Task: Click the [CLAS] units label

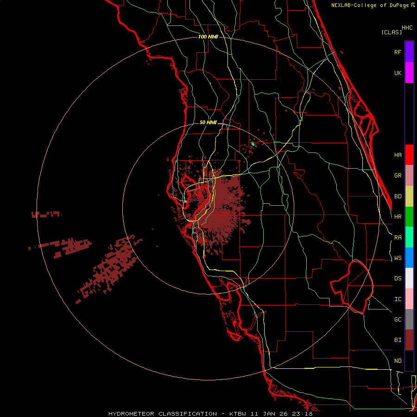Action: coord(392,32)
